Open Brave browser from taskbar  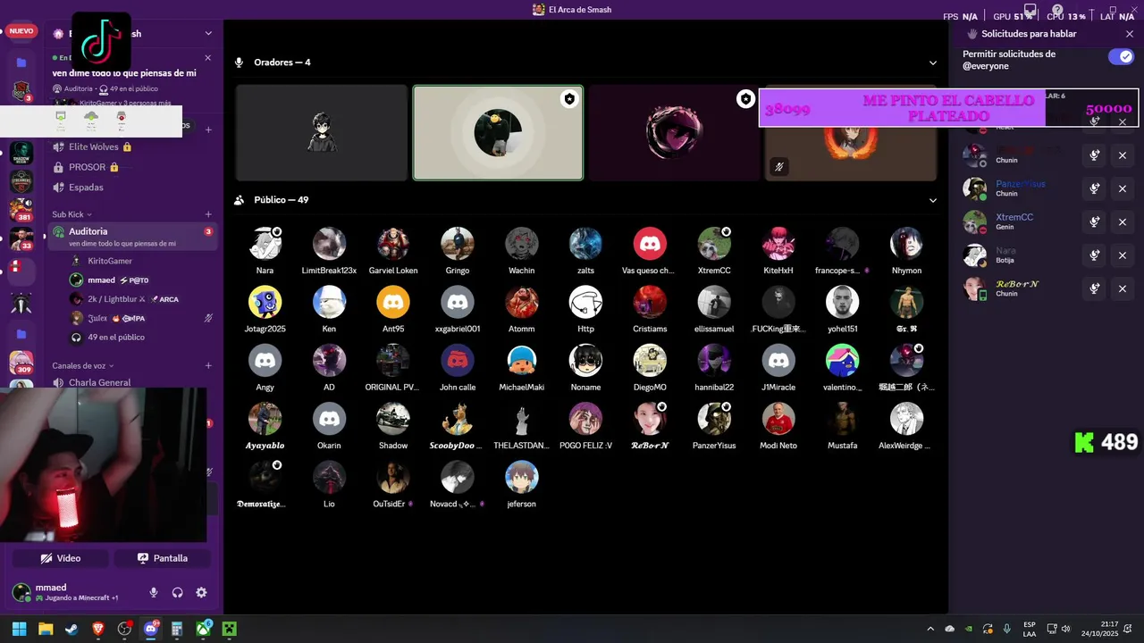click(x=97, y=629)
